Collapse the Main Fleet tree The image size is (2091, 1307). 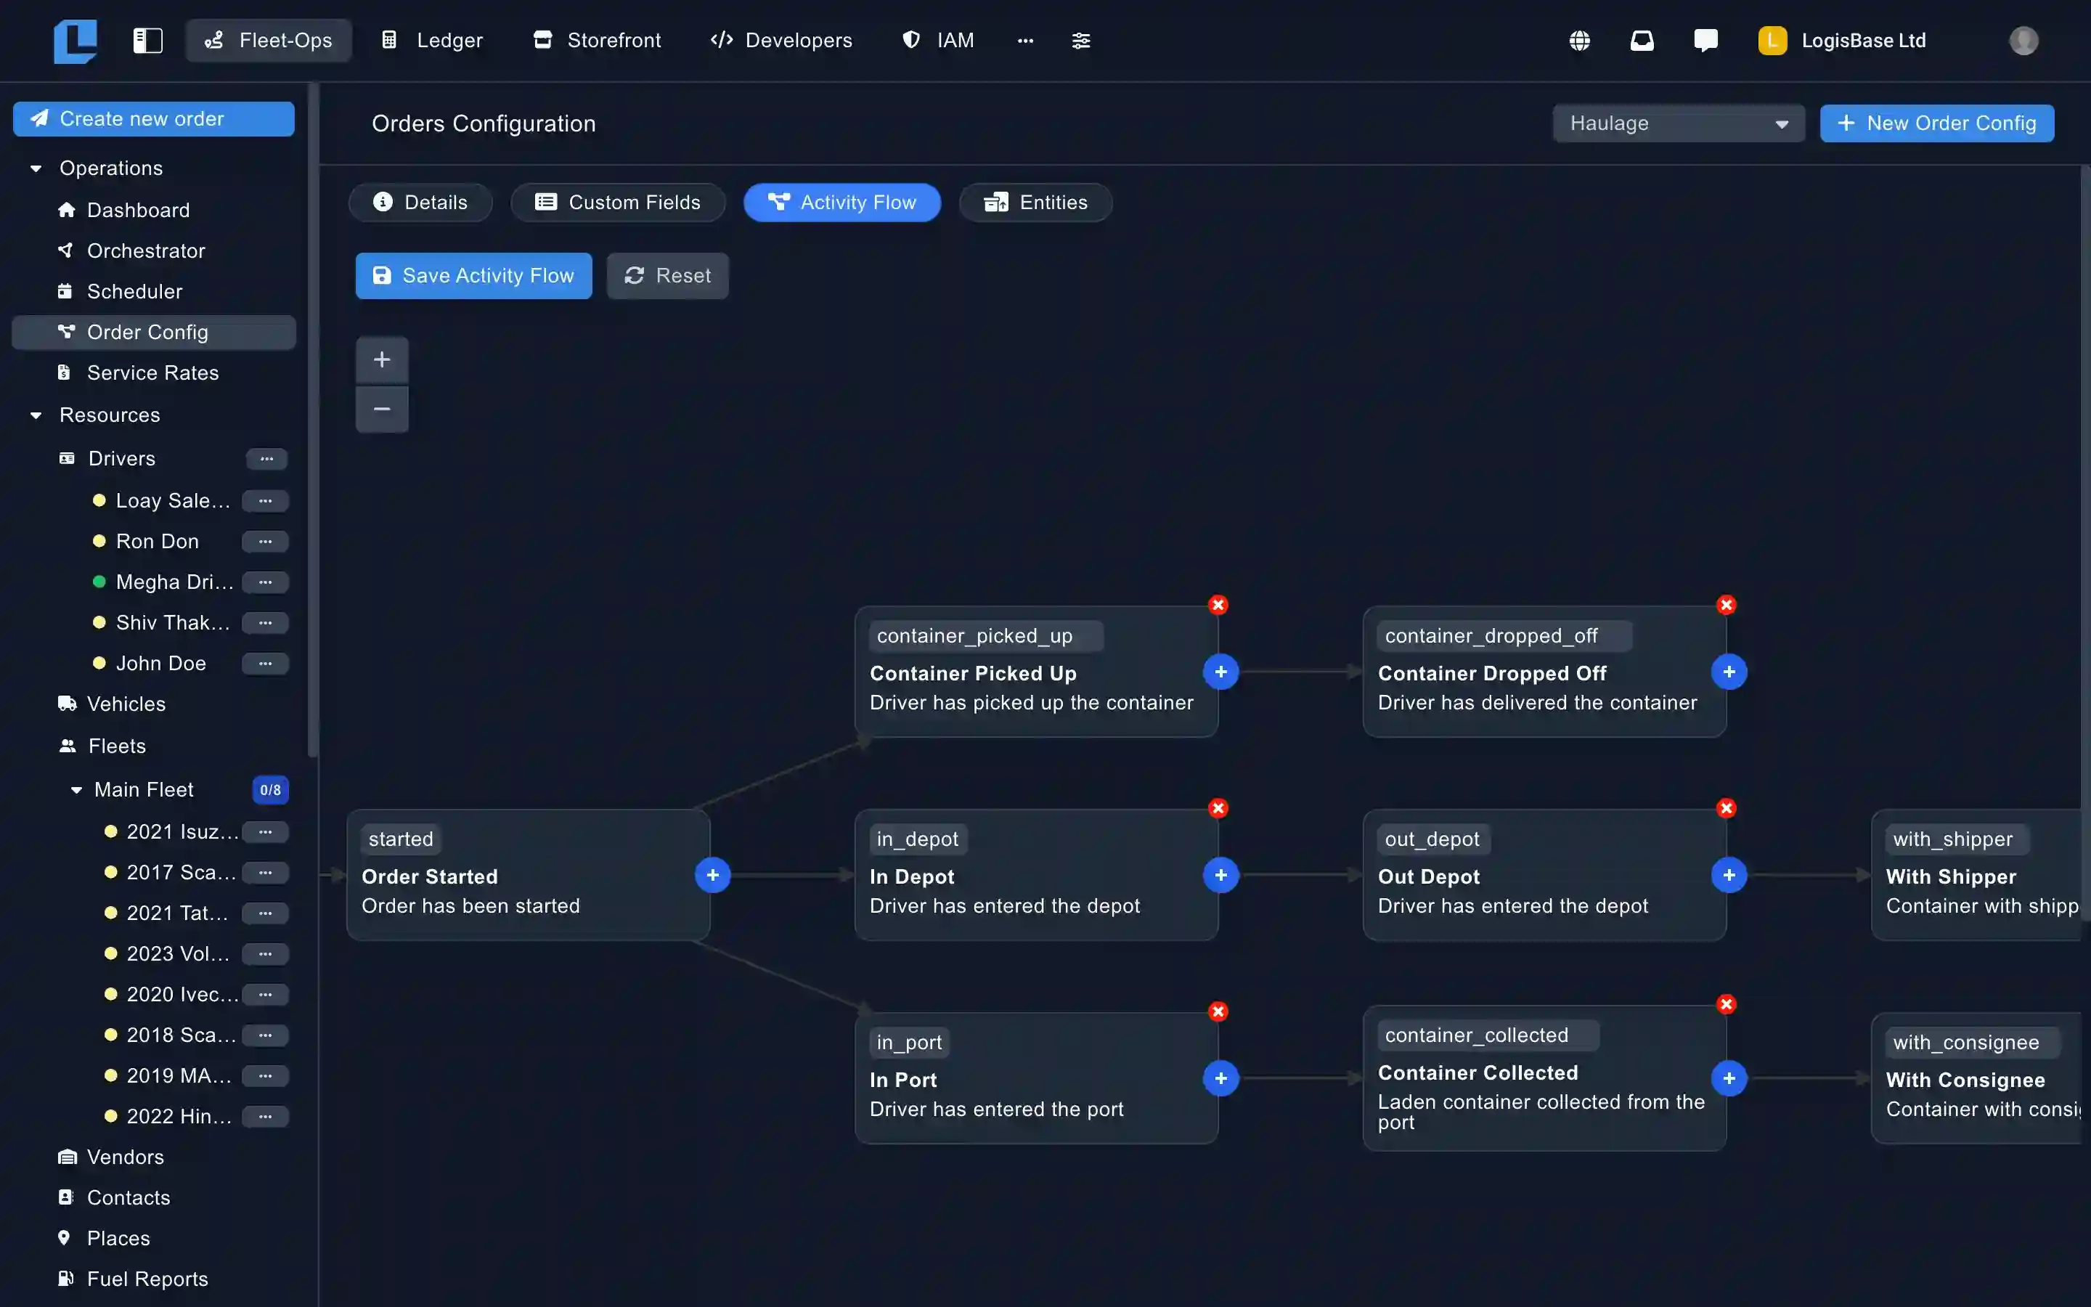76,790
